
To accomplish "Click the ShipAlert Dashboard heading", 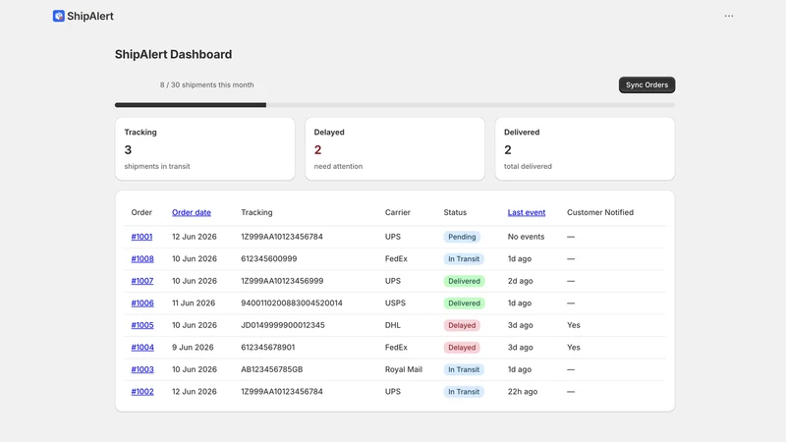I will pyautogui.click(x=174, y=54).
